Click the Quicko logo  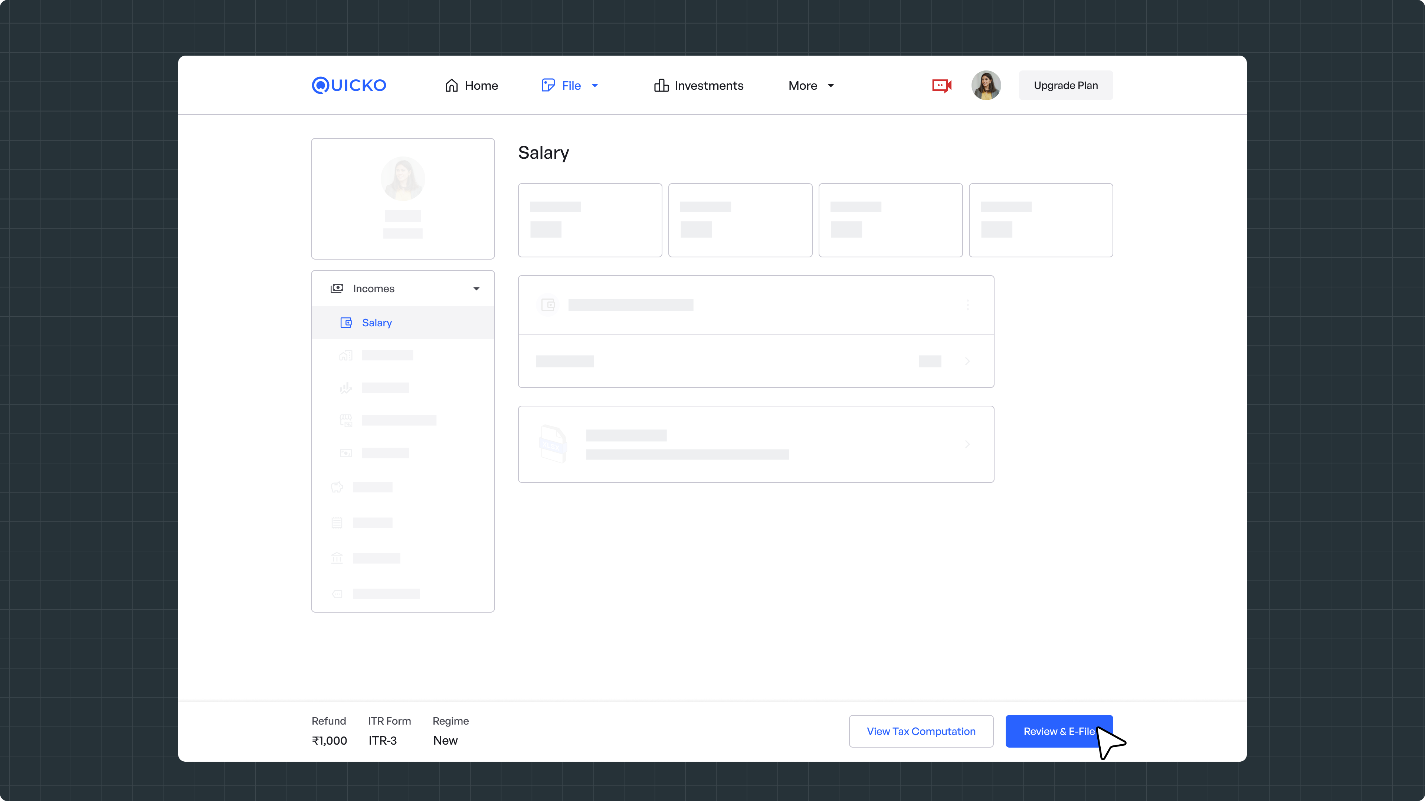click(349, 85)
